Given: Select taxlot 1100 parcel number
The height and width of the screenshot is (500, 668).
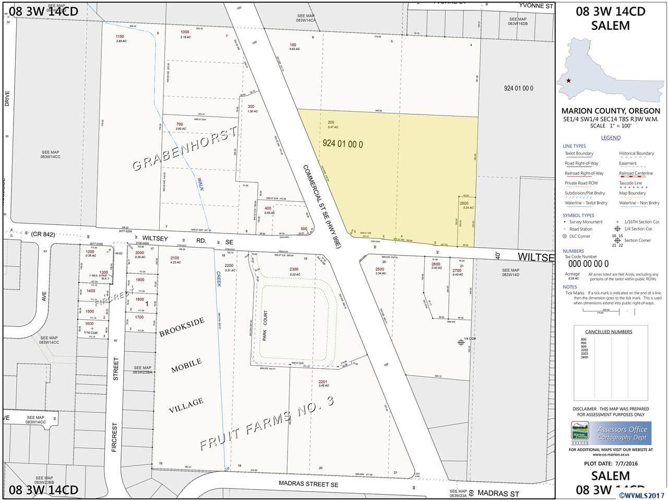Looking at the screenshot, I should (120, 36).
